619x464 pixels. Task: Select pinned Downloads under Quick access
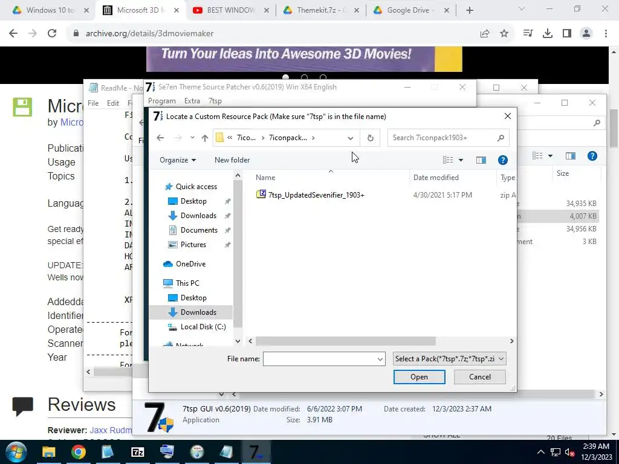[198, 216]
